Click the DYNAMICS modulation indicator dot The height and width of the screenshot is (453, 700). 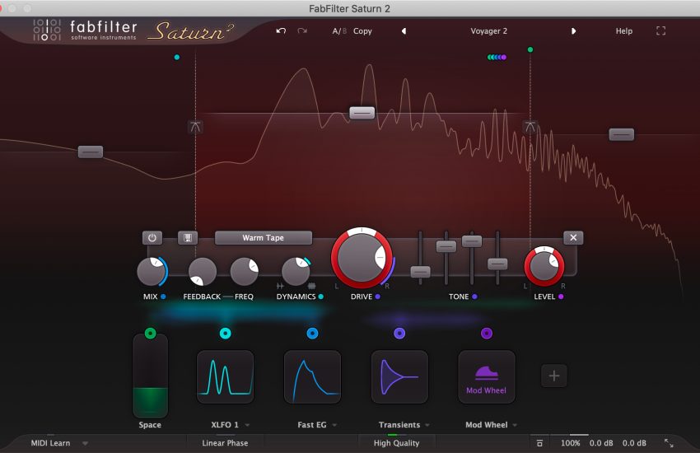tap(320, 297)
